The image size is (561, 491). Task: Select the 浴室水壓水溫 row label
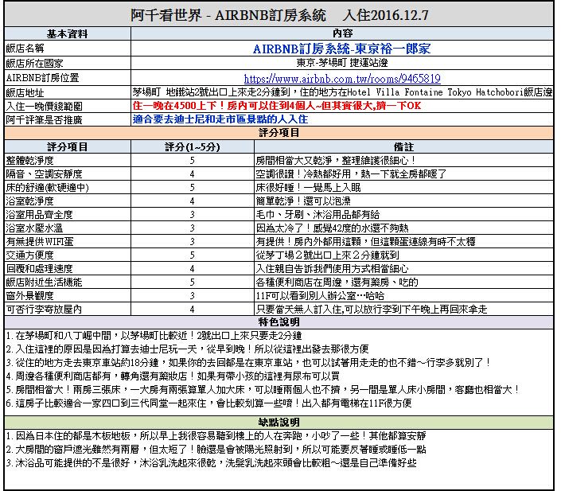click(x=34, y=228)
